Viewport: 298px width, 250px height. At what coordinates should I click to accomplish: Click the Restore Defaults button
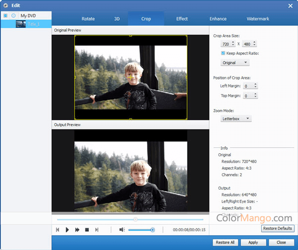[278, 229]
